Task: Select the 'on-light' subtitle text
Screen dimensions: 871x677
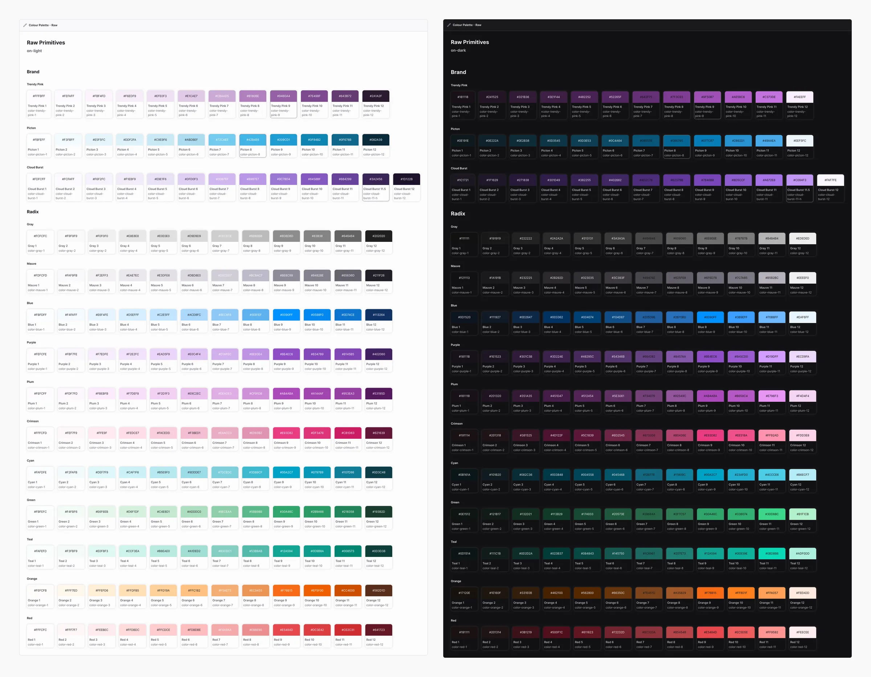Action: click(34, 51)
